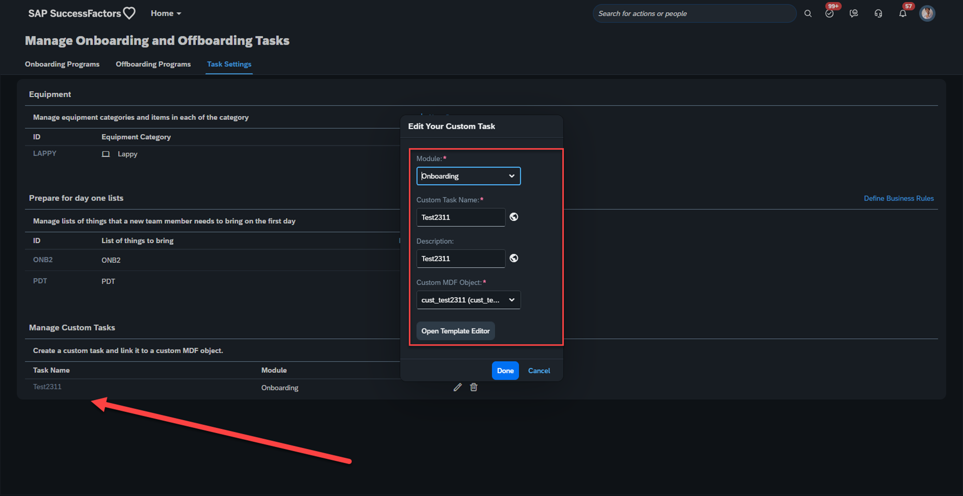Switch to Onboarding Programs tab
The height and width of the screenshot is (496, 963).
pyautogui.click(x=62, y=64)
